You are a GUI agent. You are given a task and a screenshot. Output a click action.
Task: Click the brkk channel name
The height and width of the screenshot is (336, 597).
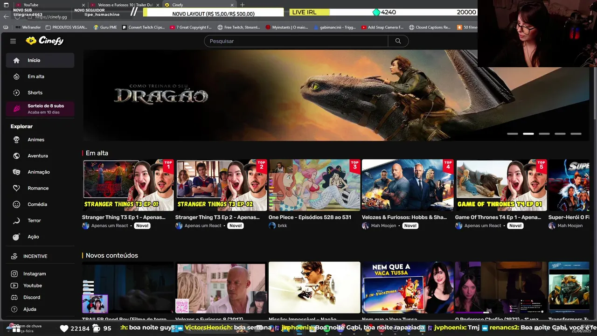point(282,226)
